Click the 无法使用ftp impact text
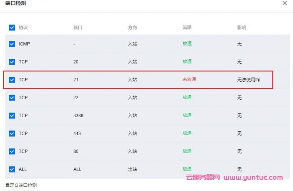Image resolution: width=293 pixels, height=191 pixels. (x=249, y=80)
